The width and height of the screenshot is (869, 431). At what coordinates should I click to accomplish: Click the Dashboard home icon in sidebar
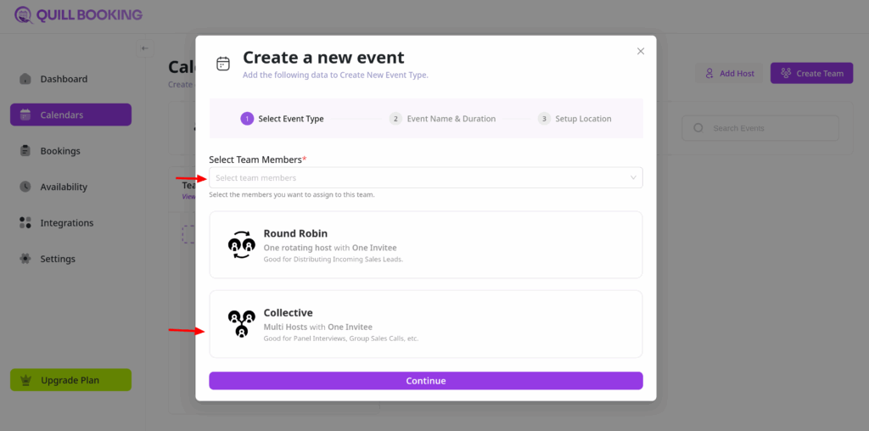tap(25, 79)
